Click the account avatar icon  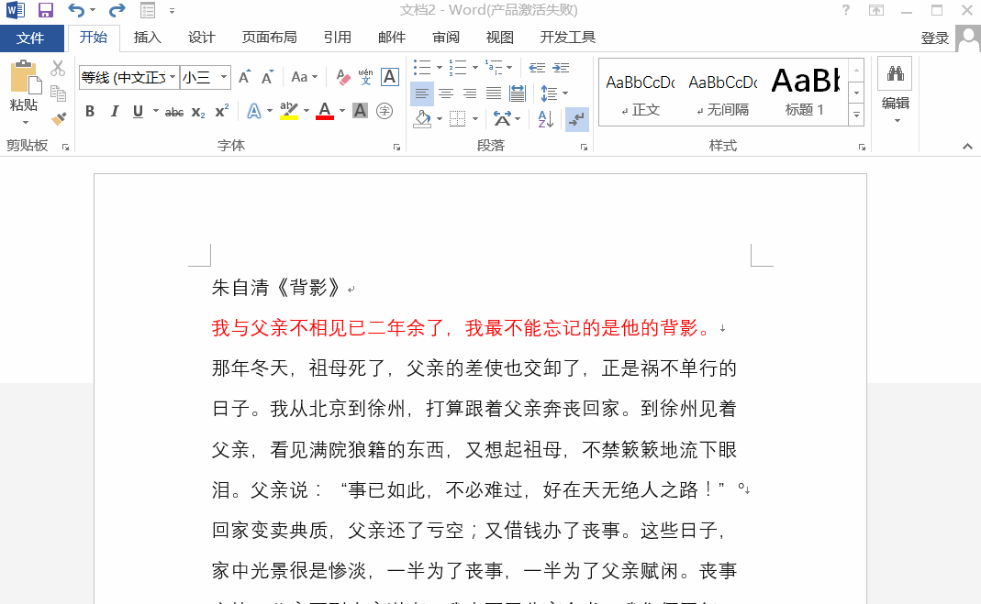coord(968,38)
